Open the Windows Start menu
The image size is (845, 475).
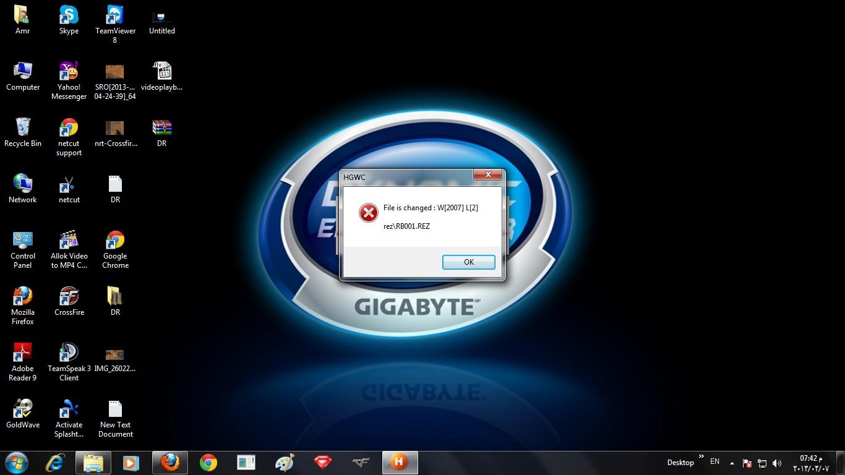pos(17,463)
